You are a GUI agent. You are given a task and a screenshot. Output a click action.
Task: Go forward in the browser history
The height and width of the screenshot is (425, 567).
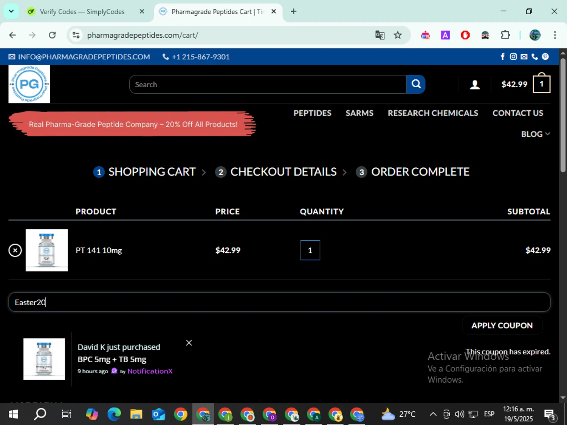32,35
